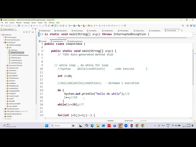Click the Open Perspective icon
This screenshot has width=196, height=147.
coord(188,26)
